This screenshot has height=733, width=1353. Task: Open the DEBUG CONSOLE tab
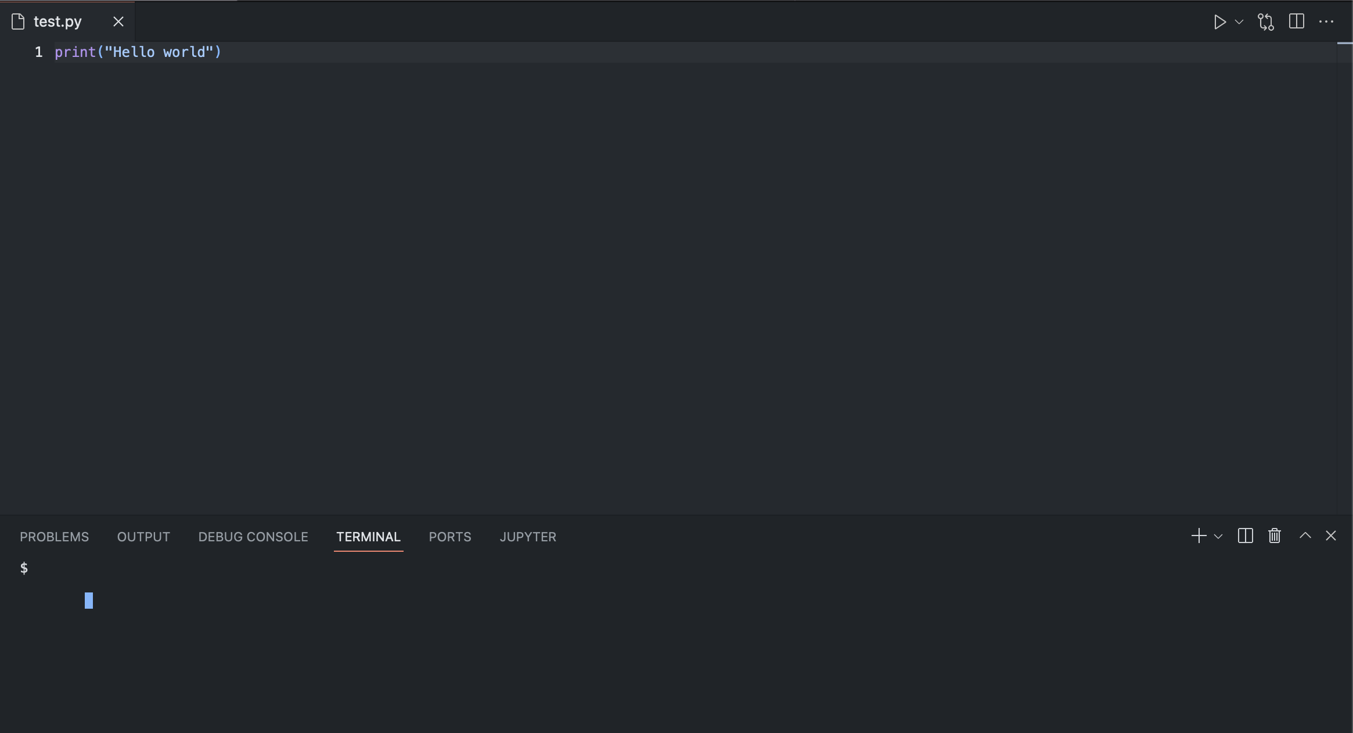click(253, 537)
